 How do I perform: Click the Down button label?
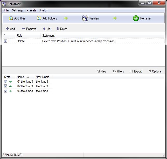tap(64, 29)
